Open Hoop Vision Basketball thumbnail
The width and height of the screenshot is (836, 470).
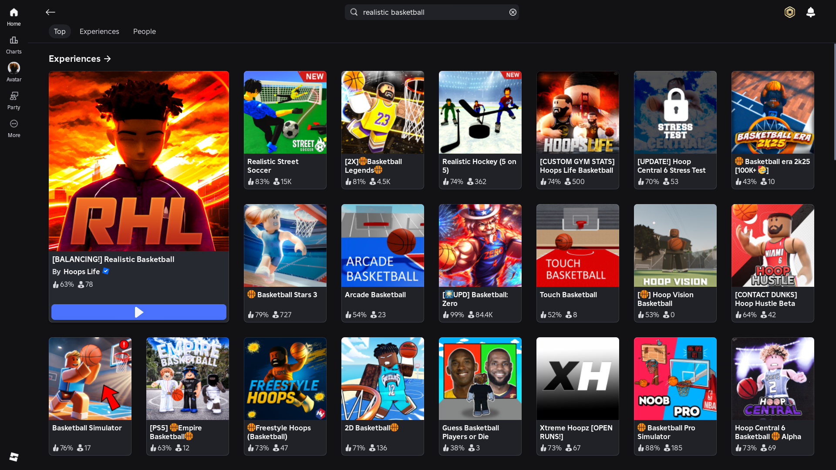[x=675, y=245]
